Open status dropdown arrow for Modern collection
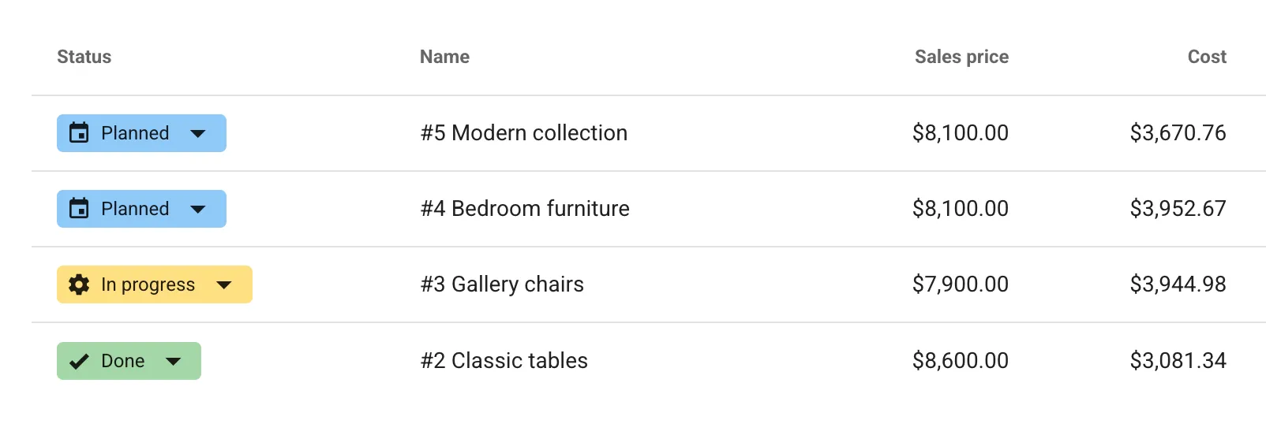 click(x=198, y=133)
